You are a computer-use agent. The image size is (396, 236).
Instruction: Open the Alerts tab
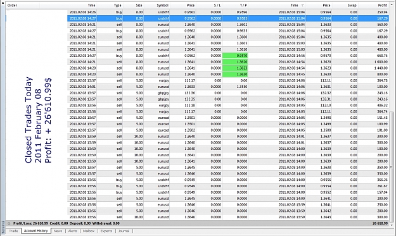click(73, 231)
